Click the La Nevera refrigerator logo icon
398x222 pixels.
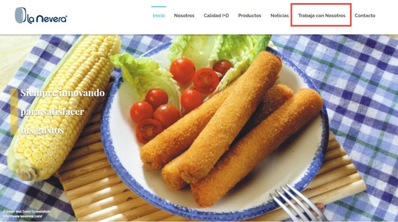tap(21, 15)
